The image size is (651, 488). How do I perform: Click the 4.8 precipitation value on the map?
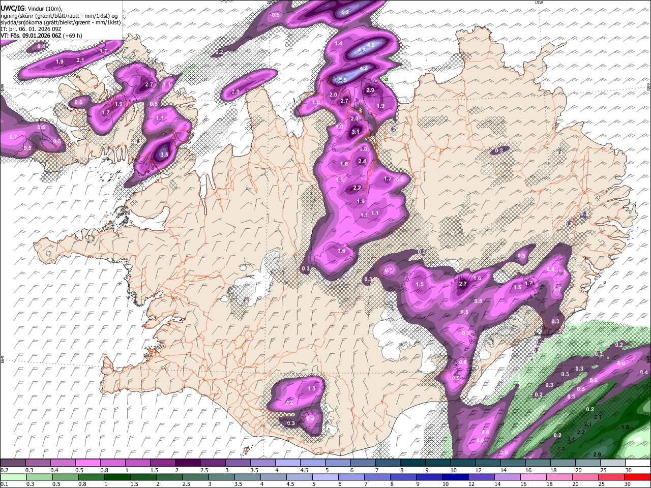click(x=371, y=45)
